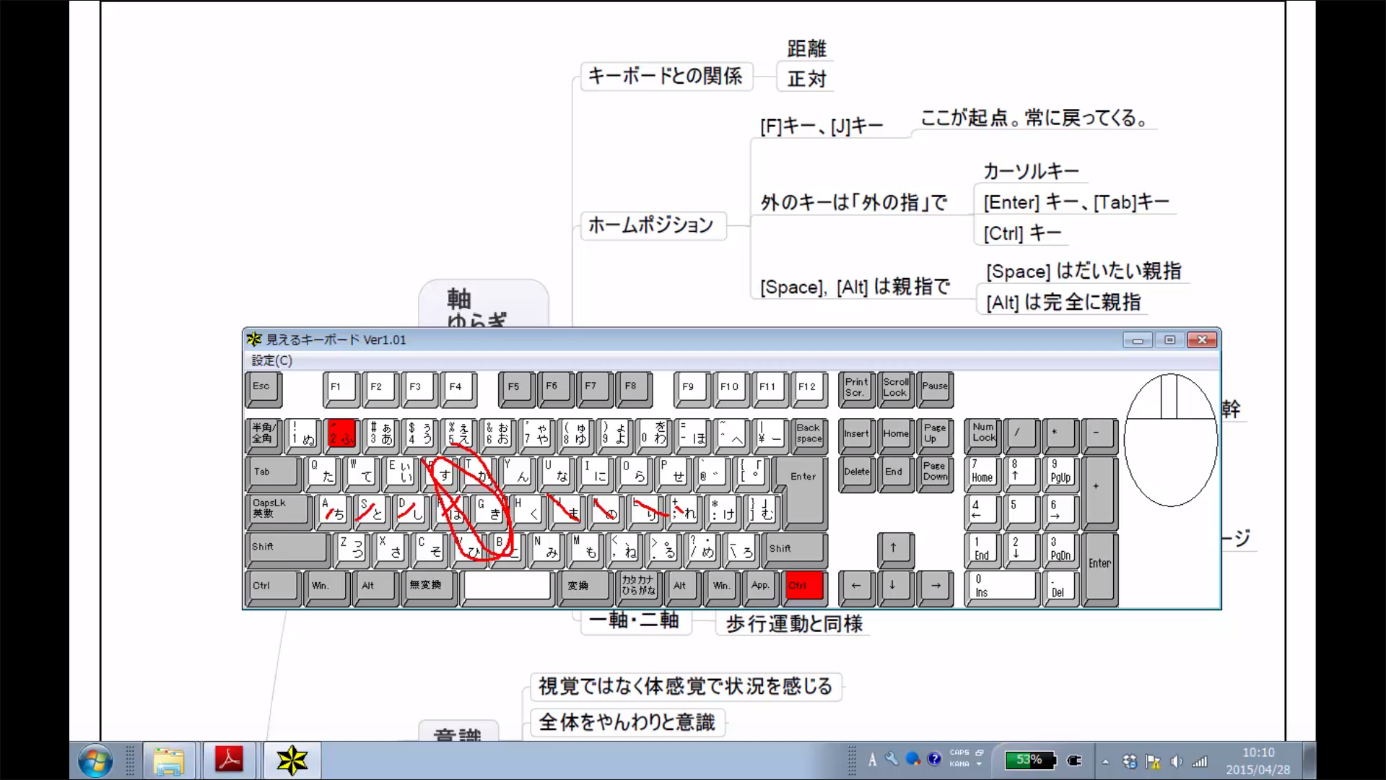Click the Windows Start orb

[x=95, y=760]
